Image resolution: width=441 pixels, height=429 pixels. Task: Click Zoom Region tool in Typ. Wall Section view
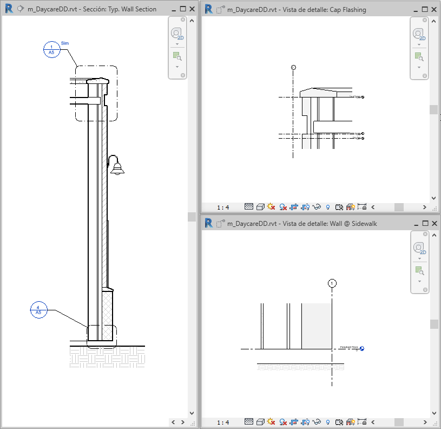tap(177, 56)
